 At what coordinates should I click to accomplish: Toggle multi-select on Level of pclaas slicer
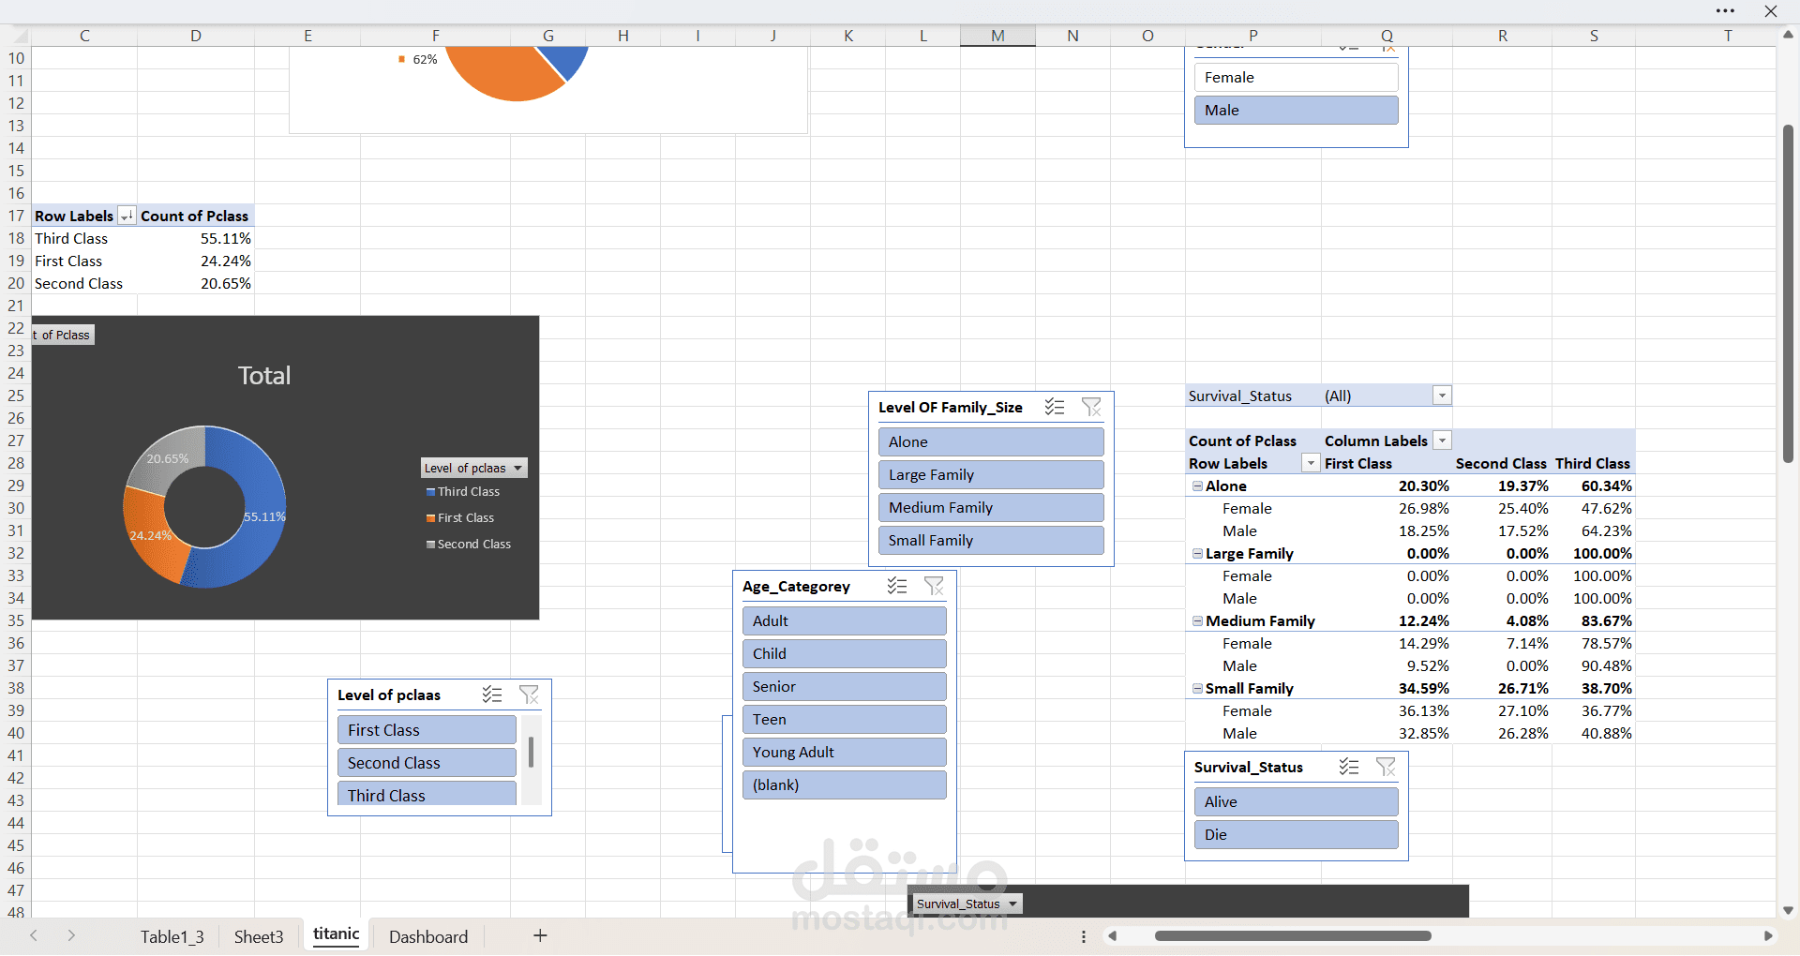[x=492, y=695]
